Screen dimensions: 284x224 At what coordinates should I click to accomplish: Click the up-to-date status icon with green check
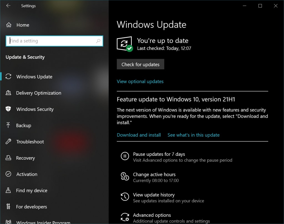125,44
